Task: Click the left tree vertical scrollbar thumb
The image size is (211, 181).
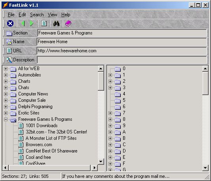Action: tap(101, 81)
